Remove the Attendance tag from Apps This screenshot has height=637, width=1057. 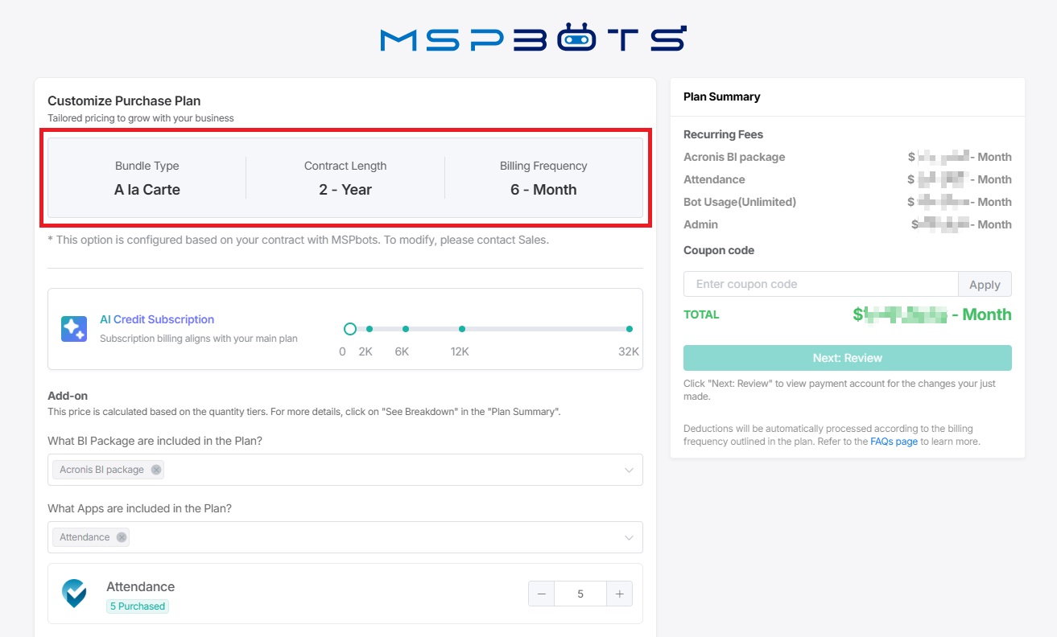pyautogui.click(x=121, y=537)
